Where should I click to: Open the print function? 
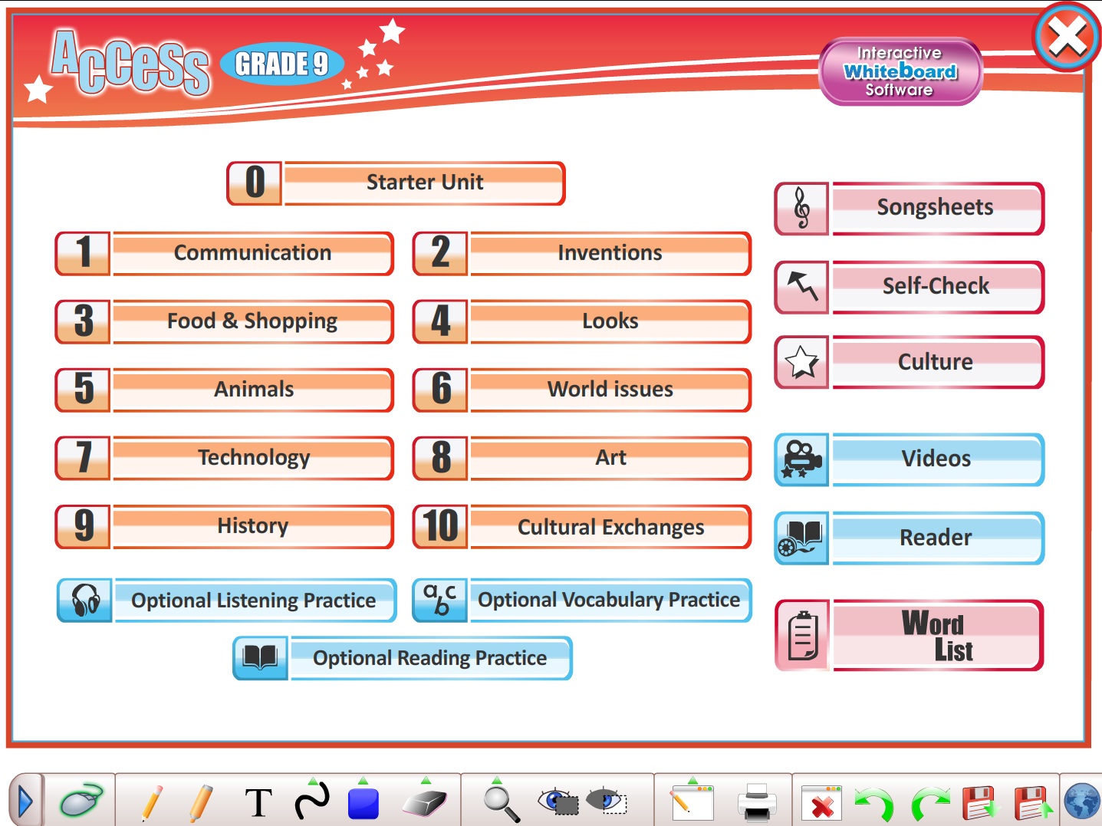coord(755,801)
